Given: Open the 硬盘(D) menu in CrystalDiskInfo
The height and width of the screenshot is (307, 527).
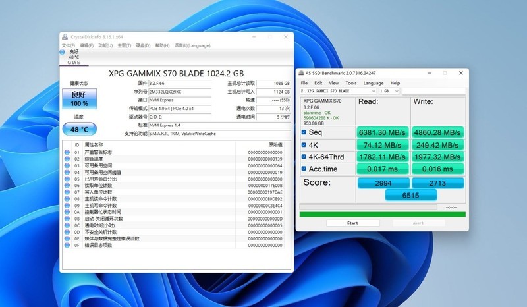Looking at the screenshot, I should pos(143,45).
